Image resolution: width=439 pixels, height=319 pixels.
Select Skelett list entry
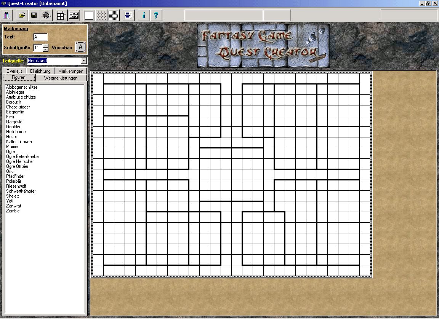[x=13, y=196]
